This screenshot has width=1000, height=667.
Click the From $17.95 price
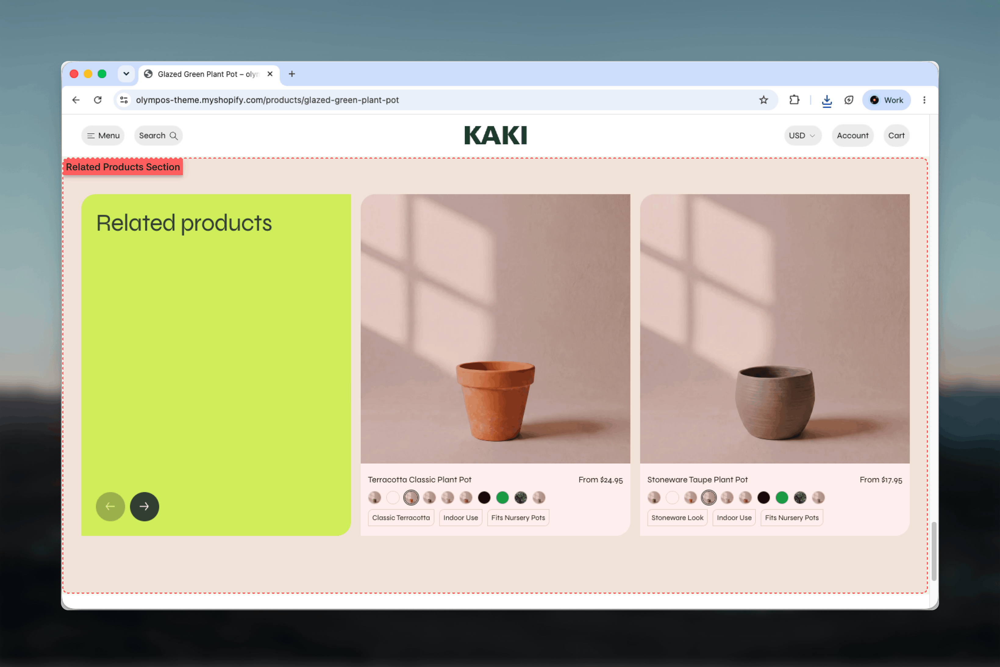click(880, 480)
